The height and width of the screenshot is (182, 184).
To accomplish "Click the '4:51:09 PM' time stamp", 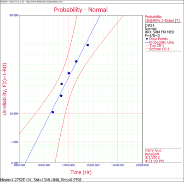I will 154,161.
